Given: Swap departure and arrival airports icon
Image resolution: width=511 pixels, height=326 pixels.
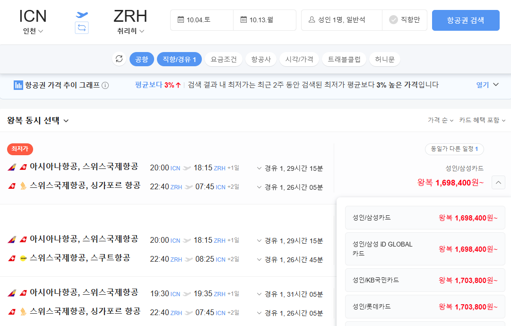Looking at the screenshot, I should (82, 28).
